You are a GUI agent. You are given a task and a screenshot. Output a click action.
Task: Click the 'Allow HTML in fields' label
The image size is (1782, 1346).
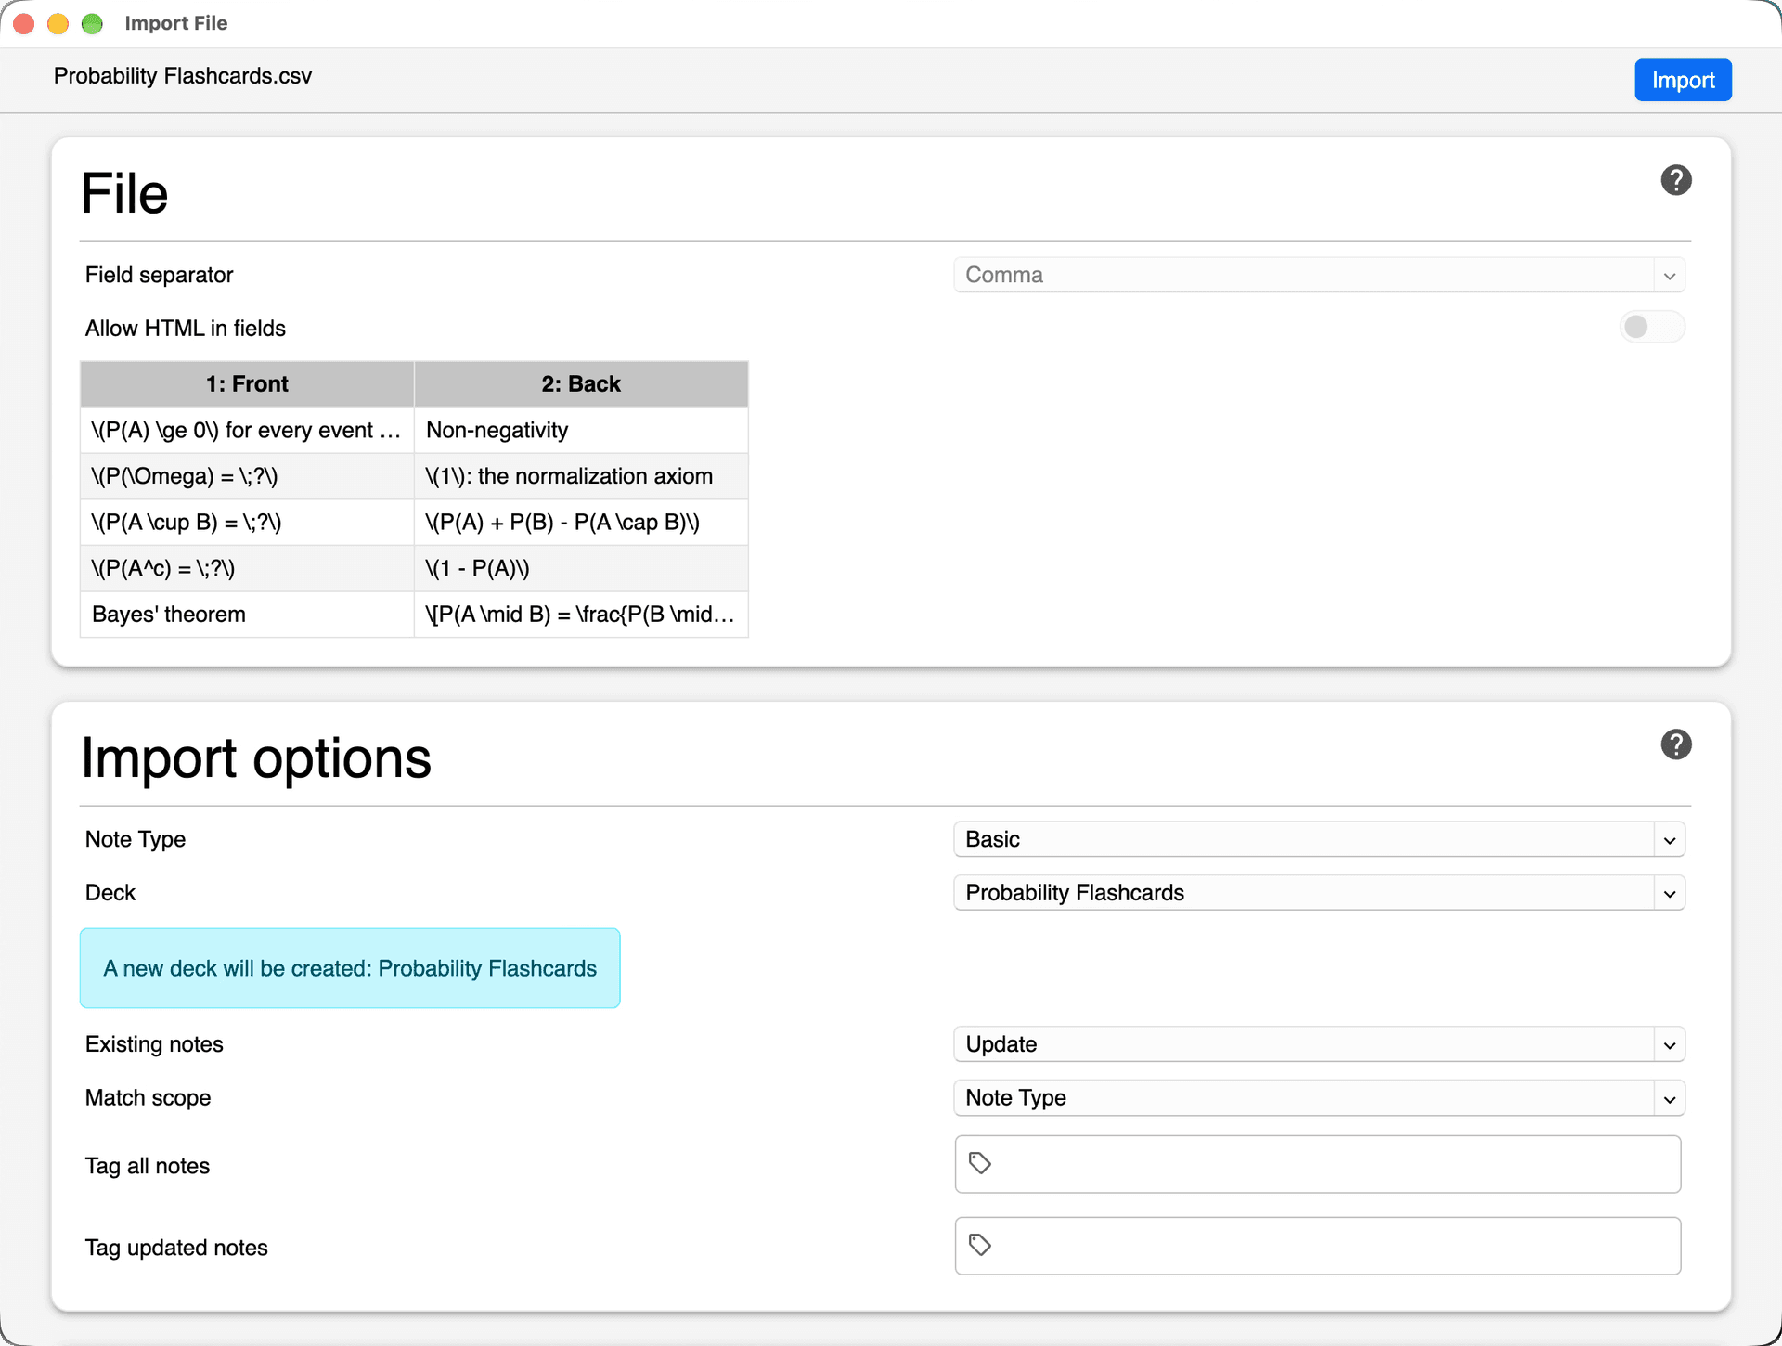click(186, 329)
